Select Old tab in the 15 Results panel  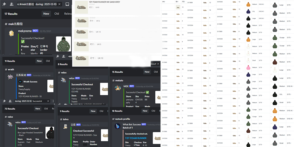[156, 72]
